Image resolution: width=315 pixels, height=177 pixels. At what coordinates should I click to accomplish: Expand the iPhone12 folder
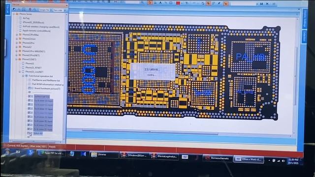coord(17,47)
